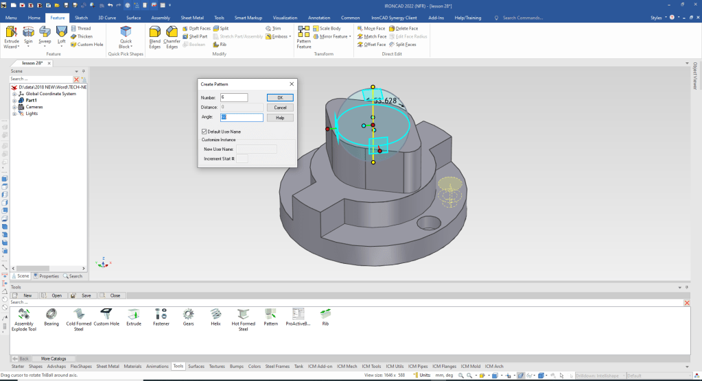This screenshot has width=702, height=381.
Task: Select the Shell Part tool
Action: tap(196, 36)
